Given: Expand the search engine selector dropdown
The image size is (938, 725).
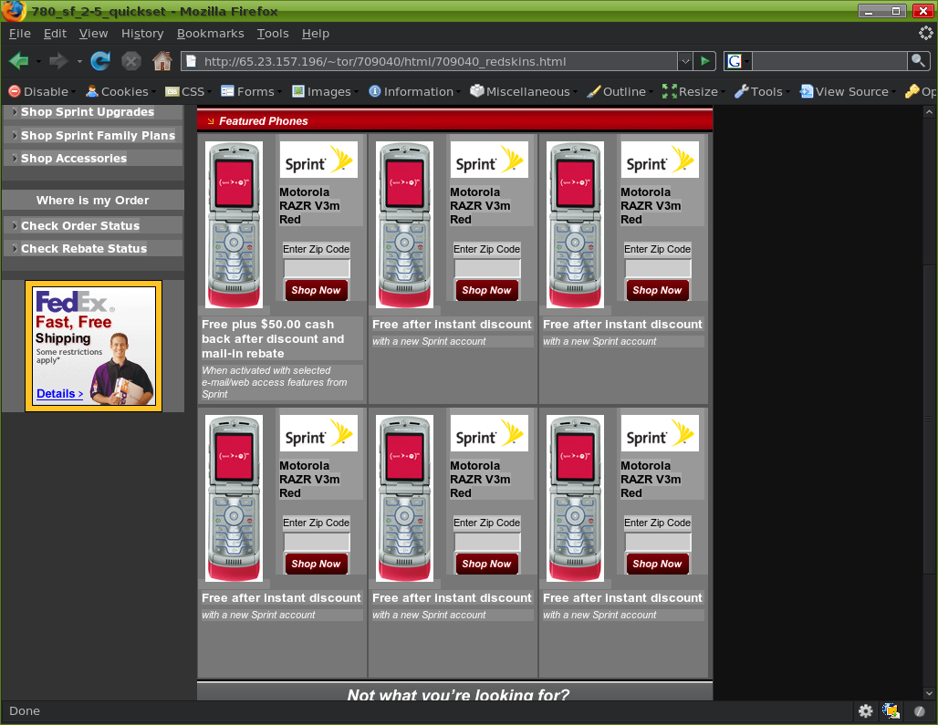Looking at the screenshot, I should [738, 61].
